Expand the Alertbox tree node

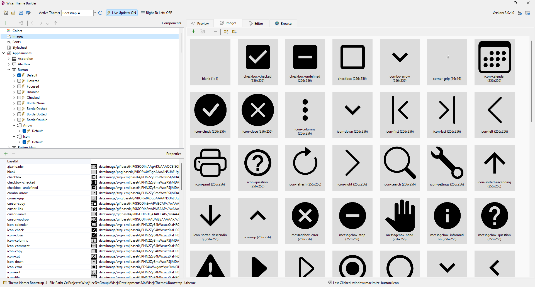point(9,64)
